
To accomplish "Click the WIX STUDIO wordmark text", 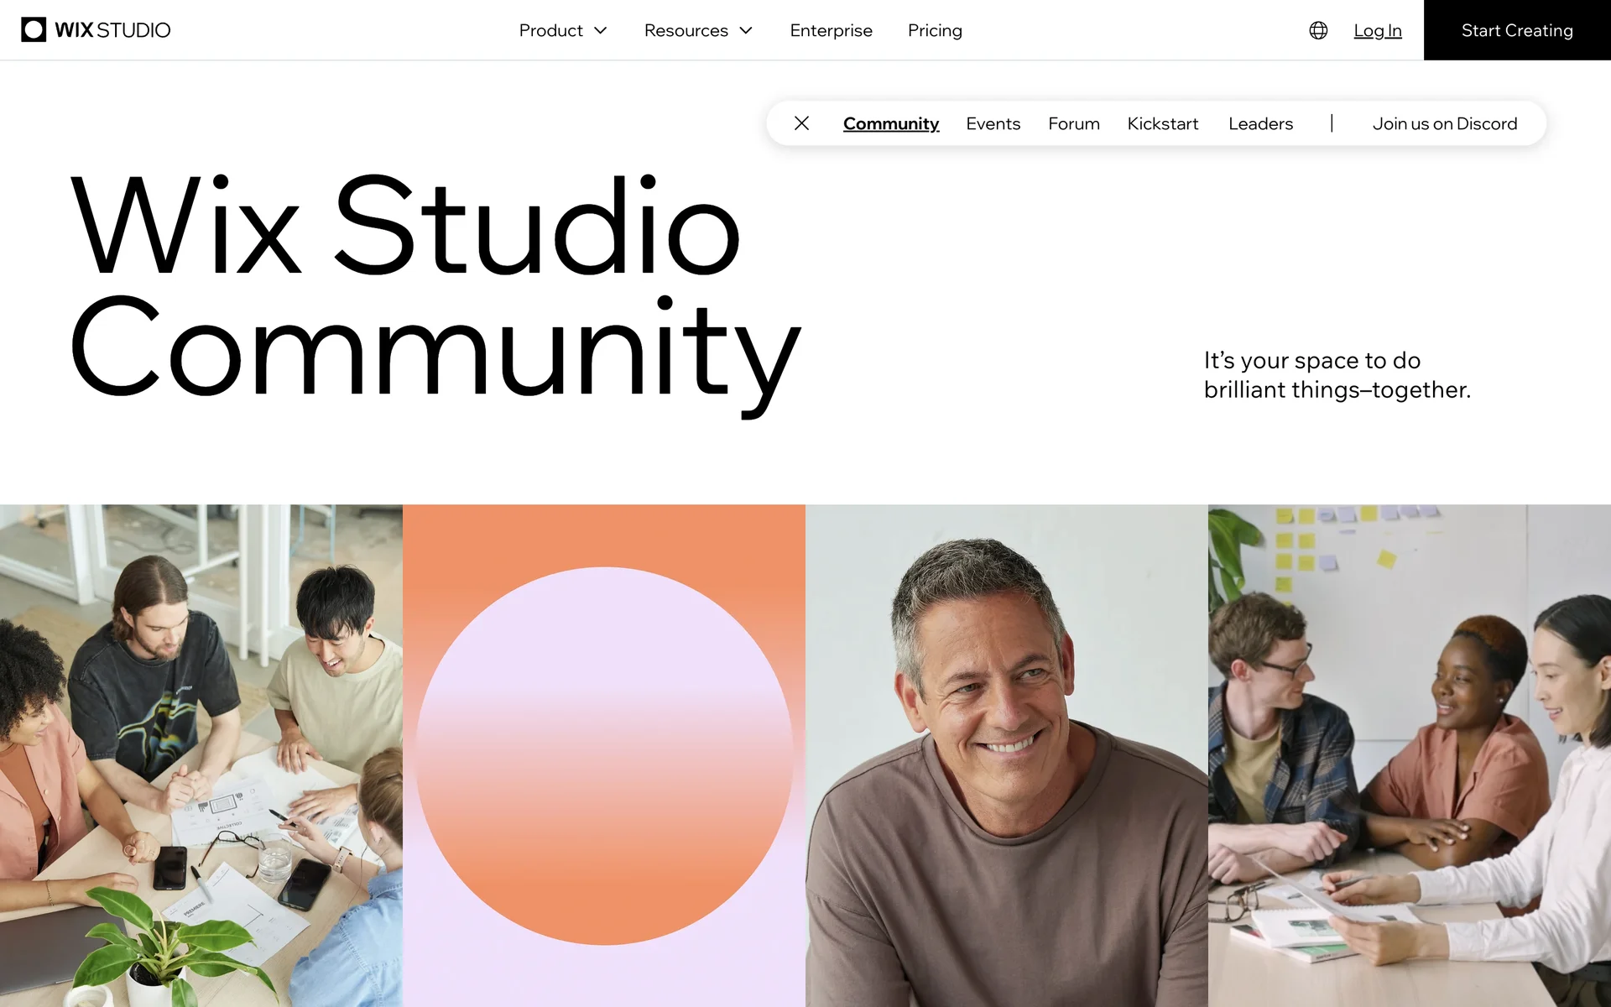I will click(112, 30).
